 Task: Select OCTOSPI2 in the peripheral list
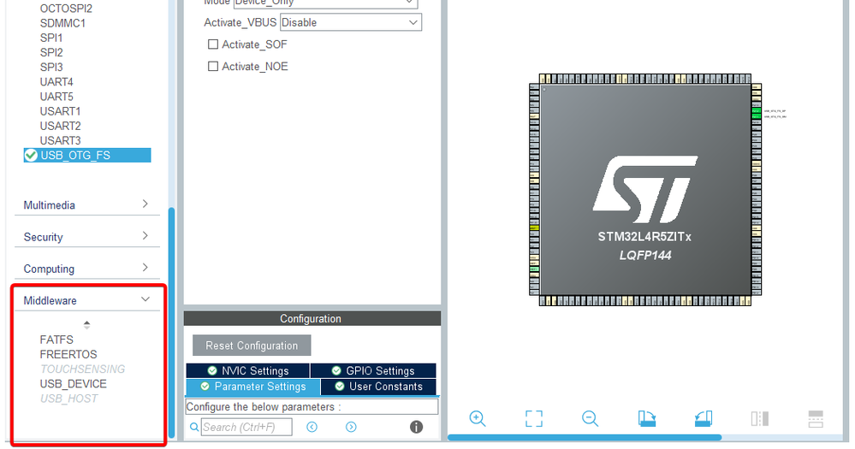point(66,9)
